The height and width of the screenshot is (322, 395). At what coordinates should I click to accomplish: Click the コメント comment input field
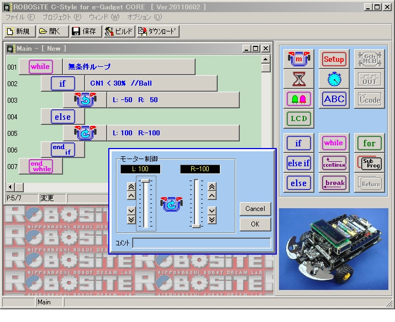pos(202,242)
